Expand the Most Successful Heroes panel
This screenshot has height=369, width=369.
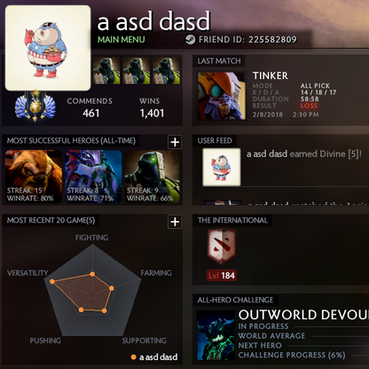coord(175,142)
